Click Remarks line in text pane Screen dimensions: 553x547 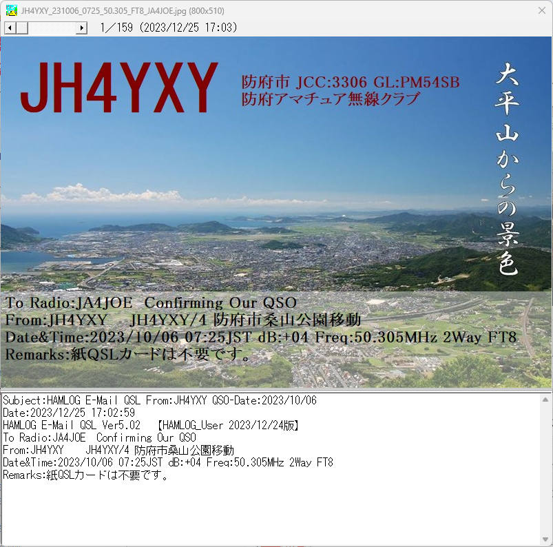[85, 475]
